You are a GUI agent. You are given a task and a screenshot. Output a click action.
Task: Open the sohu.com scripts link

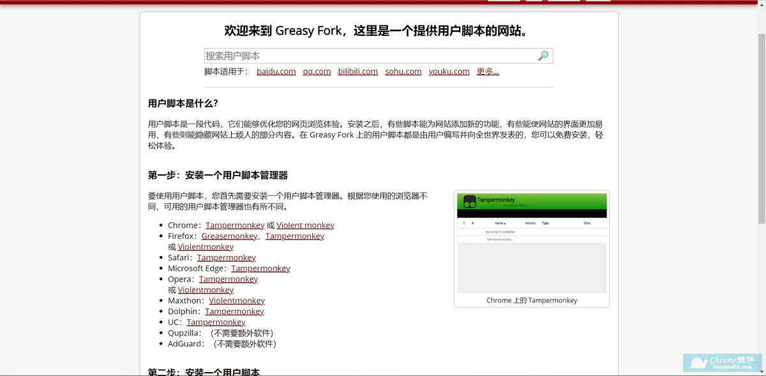[x=403, y=71]
